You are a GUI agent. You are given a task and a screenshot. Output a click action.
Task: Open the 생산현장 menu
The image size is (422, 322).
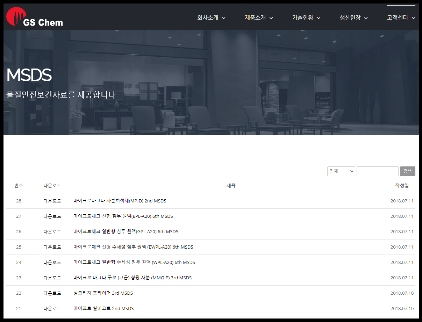click(x=354, y=18)
